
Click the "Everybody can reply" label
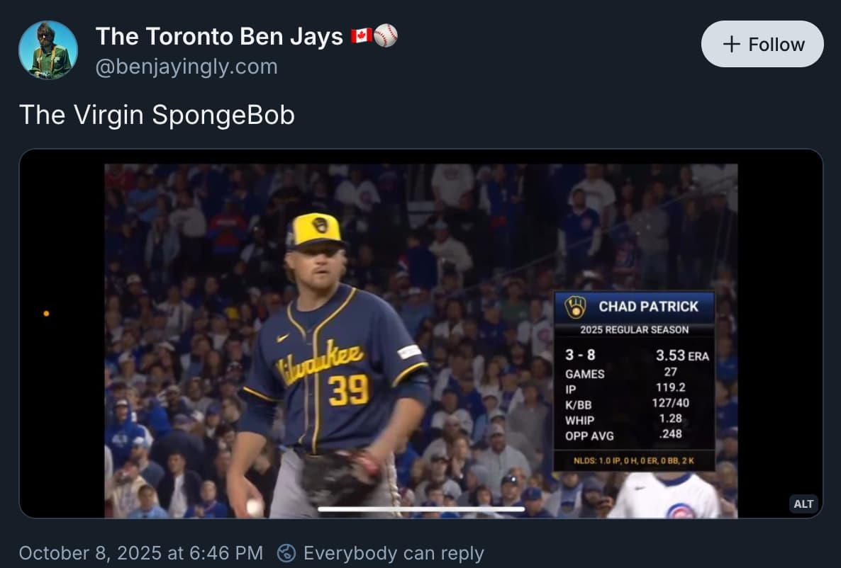coord(394,553)
